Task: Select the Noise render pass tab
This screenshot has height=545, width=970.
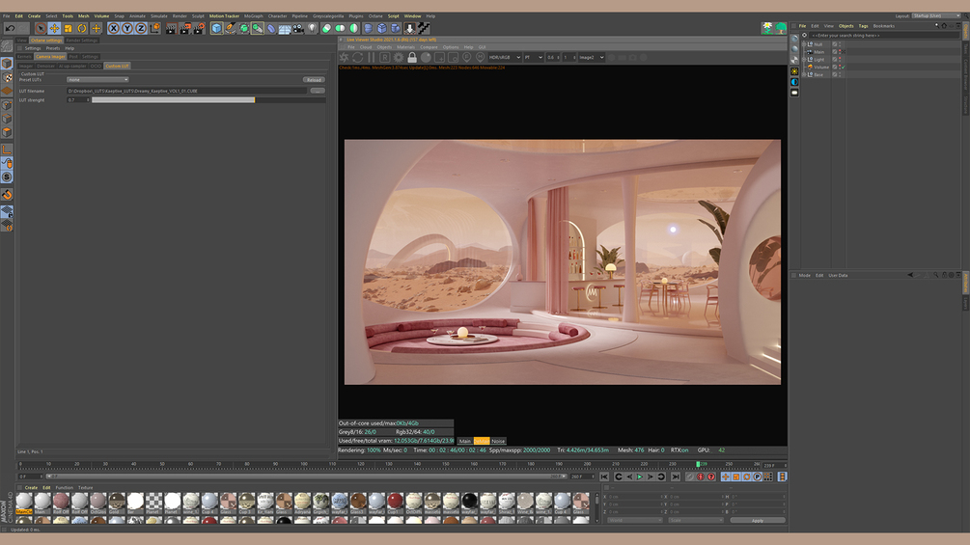Action: 498,441
